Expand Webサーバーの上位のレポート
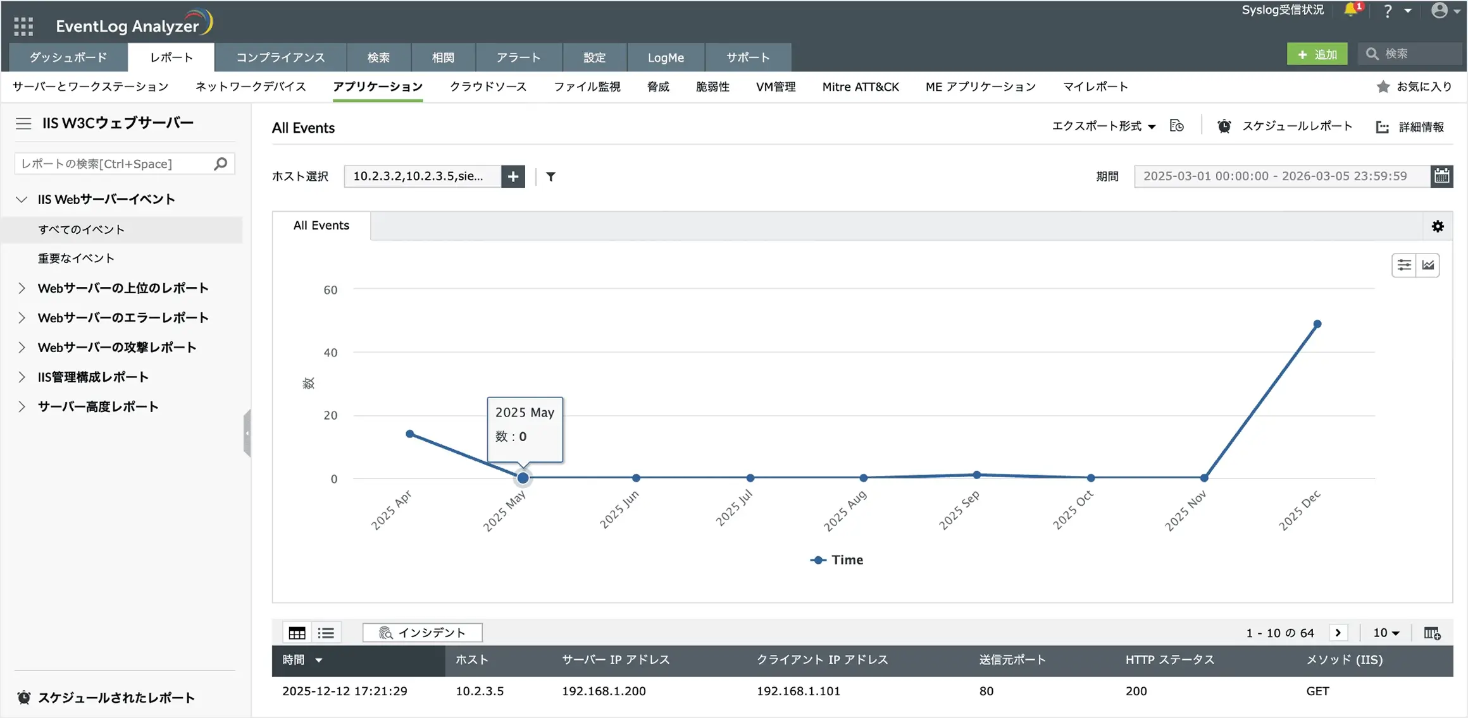This screenshot has width=1468, height=718. coord(22,288)
